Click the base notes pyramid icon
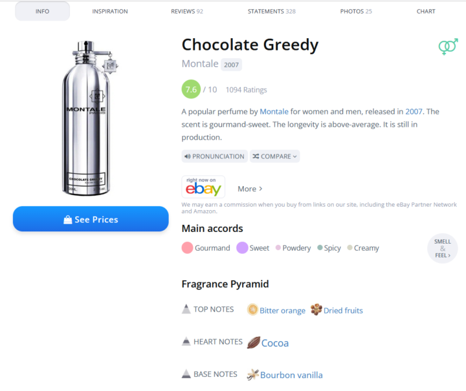This screenshot has height=391, width=466. point(186,374)
